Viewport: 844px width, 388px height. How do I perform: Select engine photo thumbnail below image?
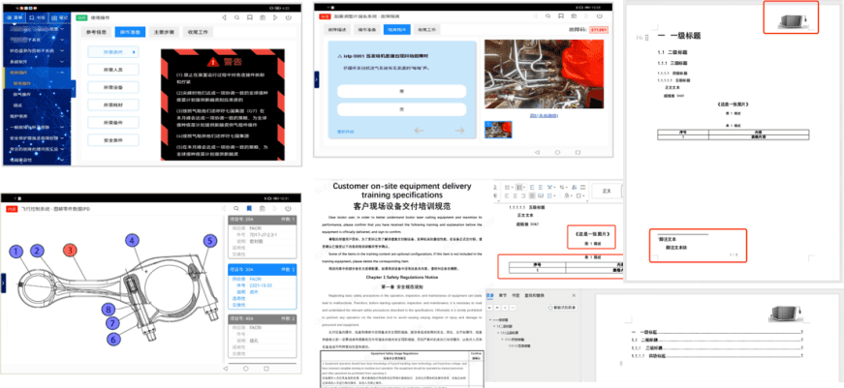pyautogui.click(x=498, y=130)
